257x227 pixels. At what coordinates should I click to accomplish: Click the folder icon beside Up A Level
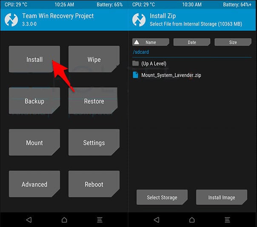pos(135,63)
